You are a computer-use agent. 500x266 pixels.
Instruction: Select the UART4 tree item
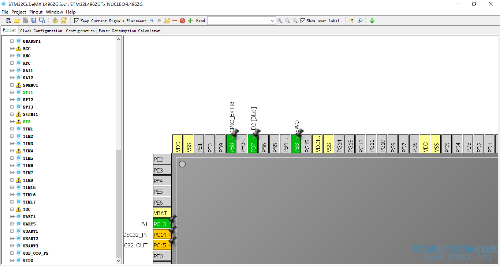pyautogui.click(x=29, y=217)
